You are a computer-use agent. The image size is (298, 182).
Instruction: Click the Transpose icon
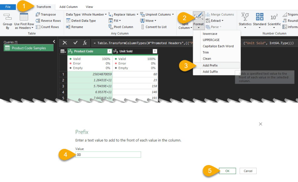[x=38, y=15]
